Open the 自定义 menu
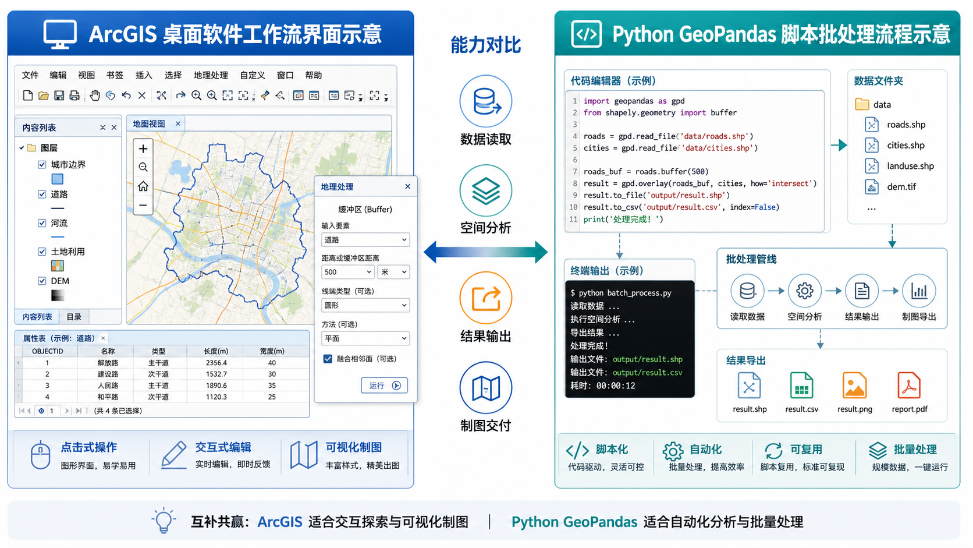The width and height of the screenshot is (973, 548). [253, 75]
